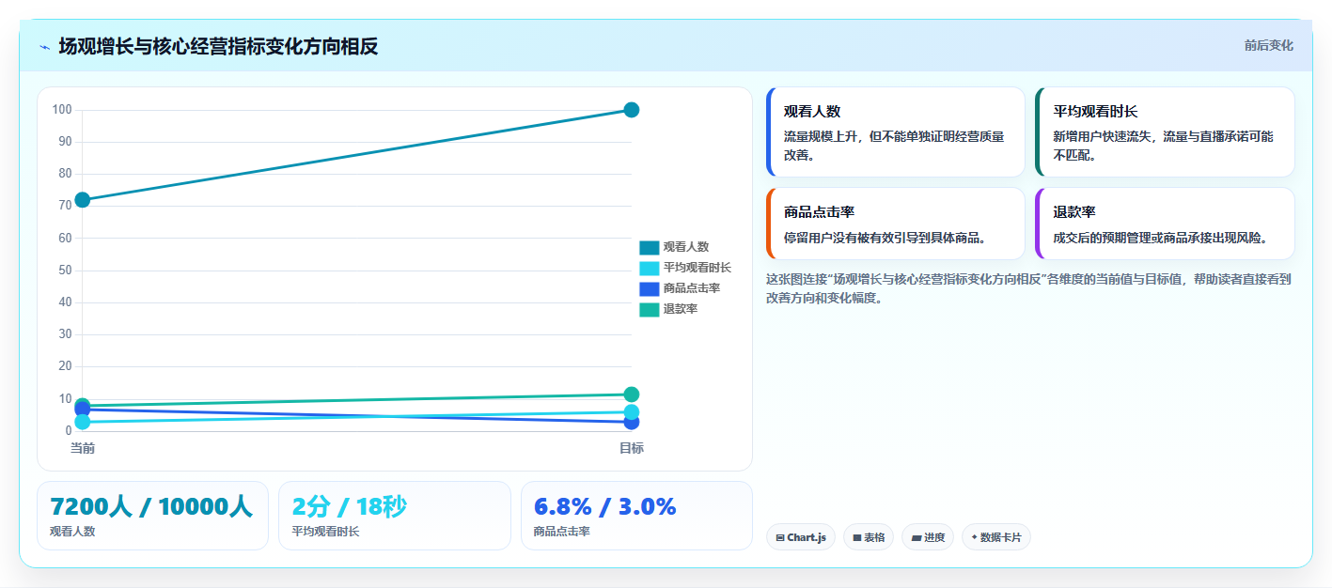
Task: Click the 观看人数 data point at 目标
Action: (x=632, y=110)
